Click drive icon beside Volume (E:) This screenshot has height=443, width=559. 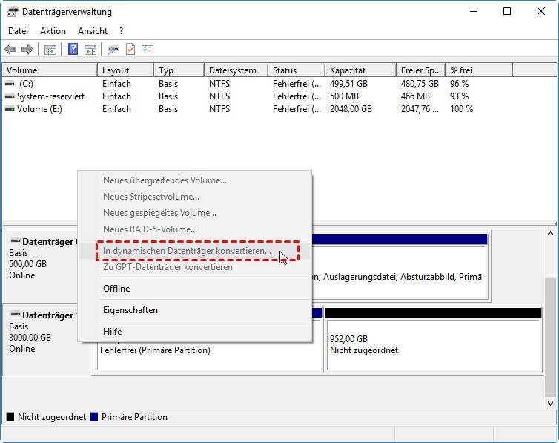tap(10, 109)
